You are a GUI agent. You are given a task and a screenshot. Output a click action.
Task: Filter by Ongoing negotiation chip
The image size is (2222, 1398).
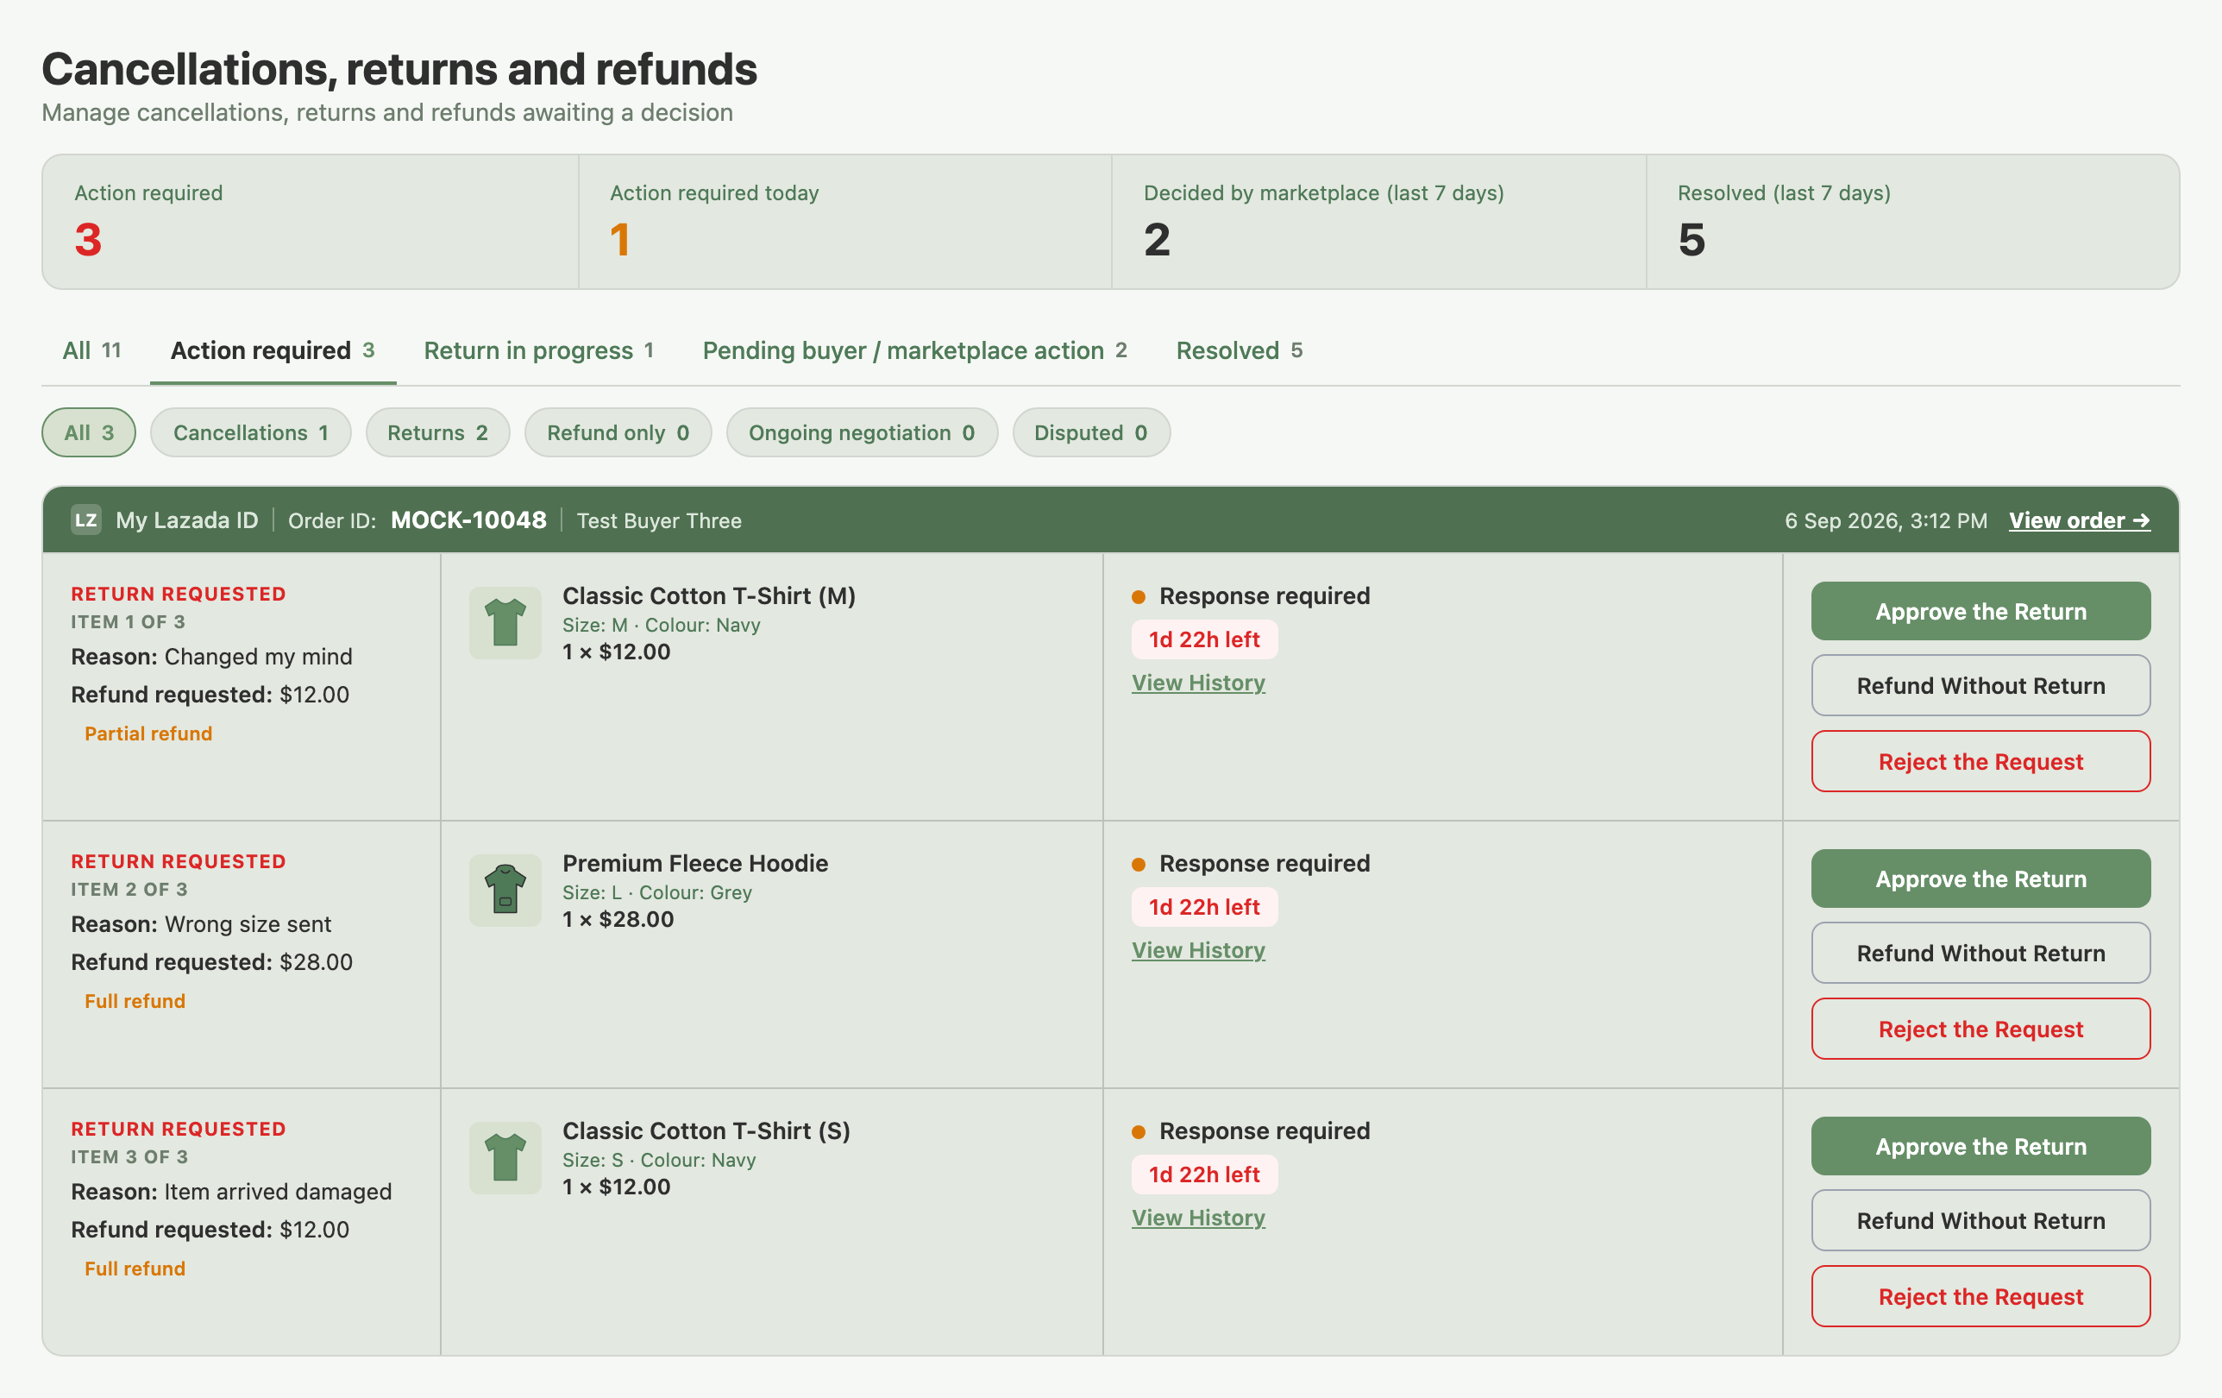tap(862, 432)
